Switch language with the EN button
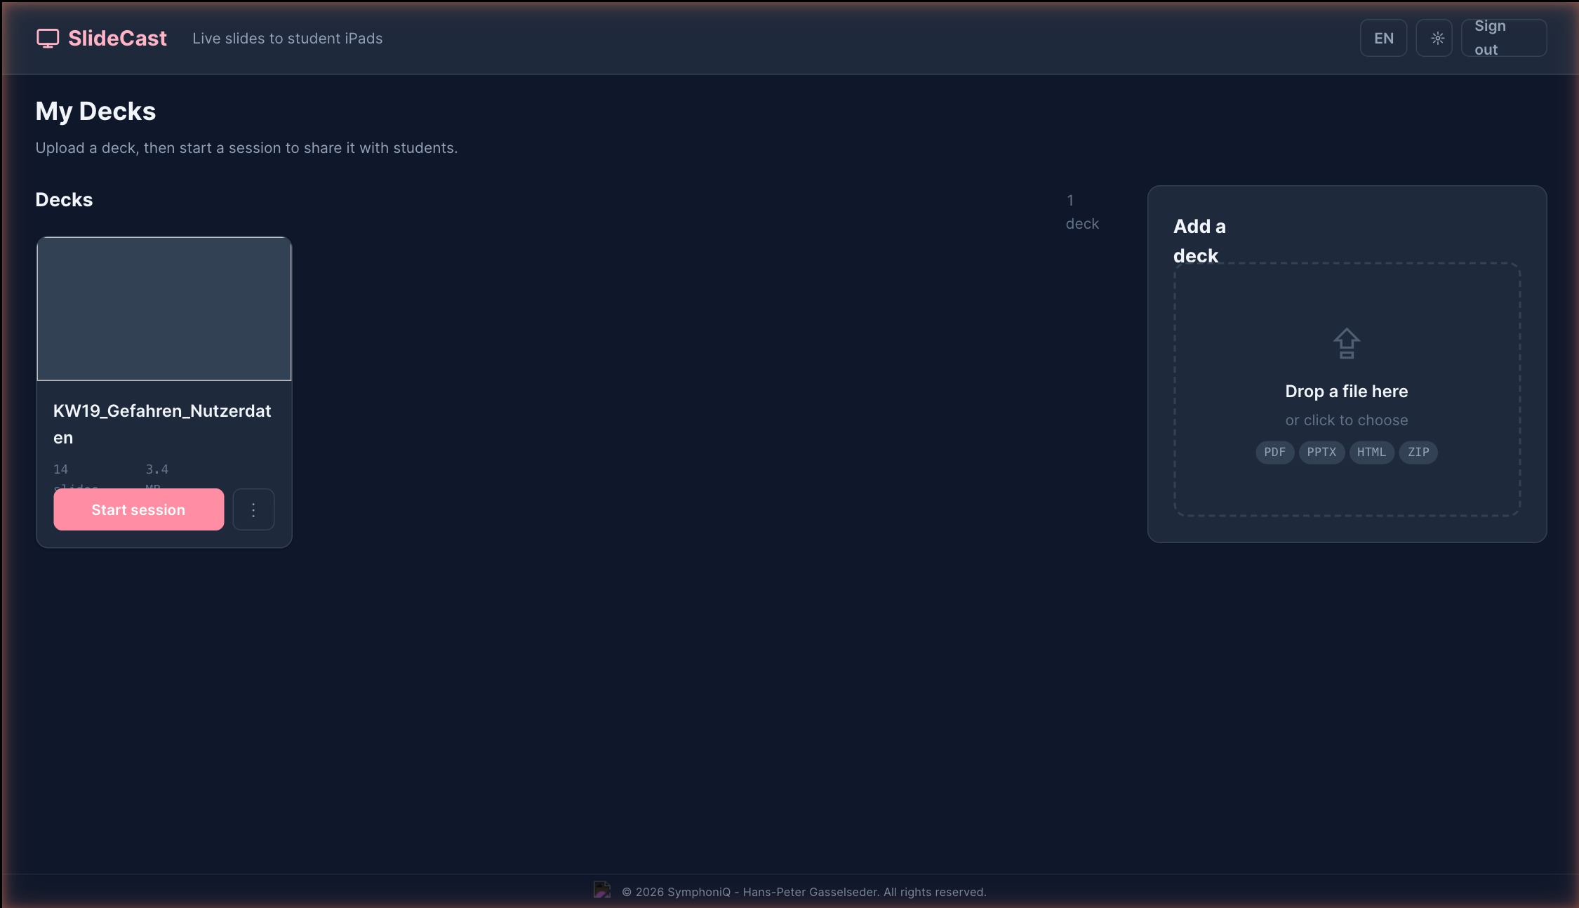This screenshot has height=908, width=1579. 1383,38
